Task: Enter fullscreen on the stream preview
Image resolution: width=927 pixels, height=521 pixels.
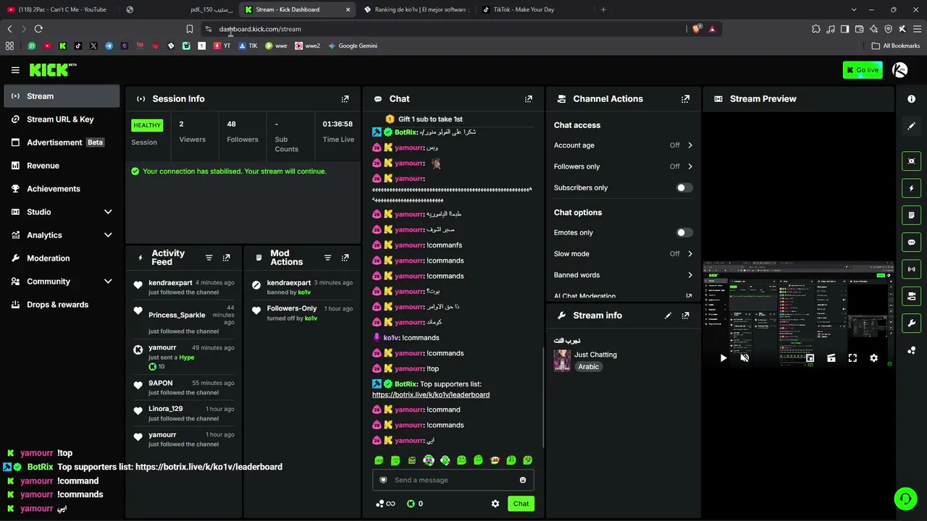Action: (852, 358)
